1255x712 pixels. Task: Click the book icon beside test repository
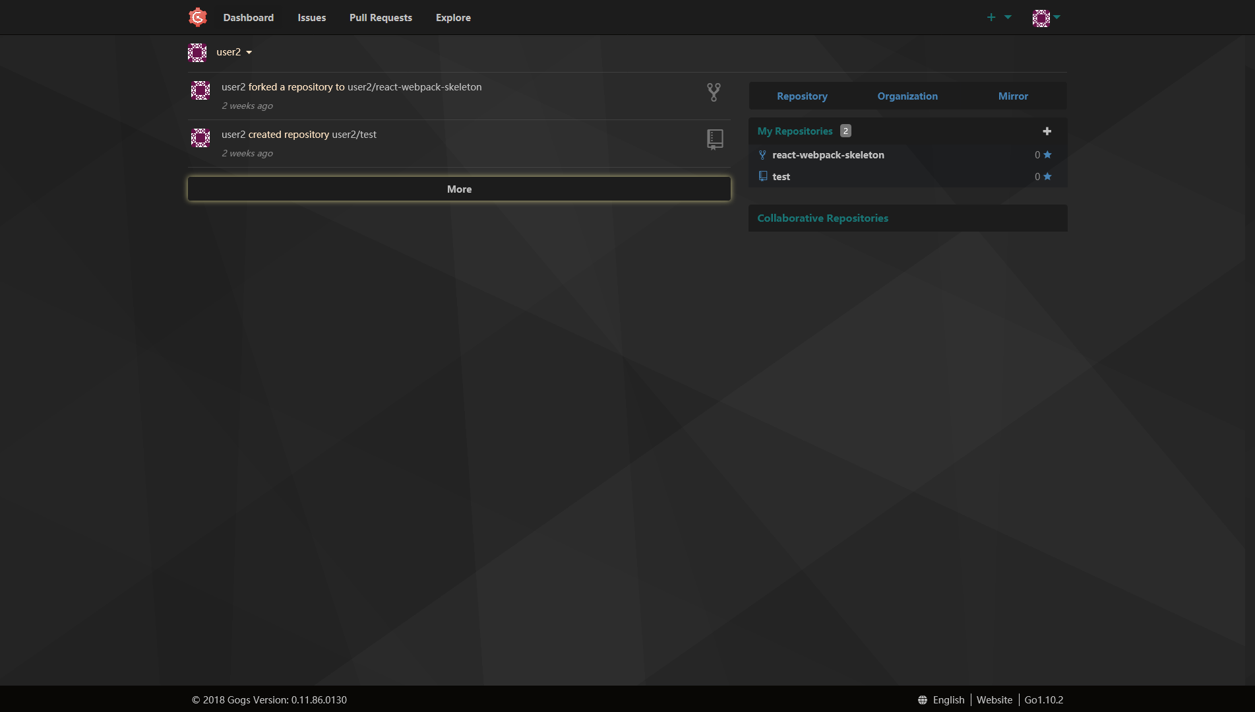(x=762, y=176)
